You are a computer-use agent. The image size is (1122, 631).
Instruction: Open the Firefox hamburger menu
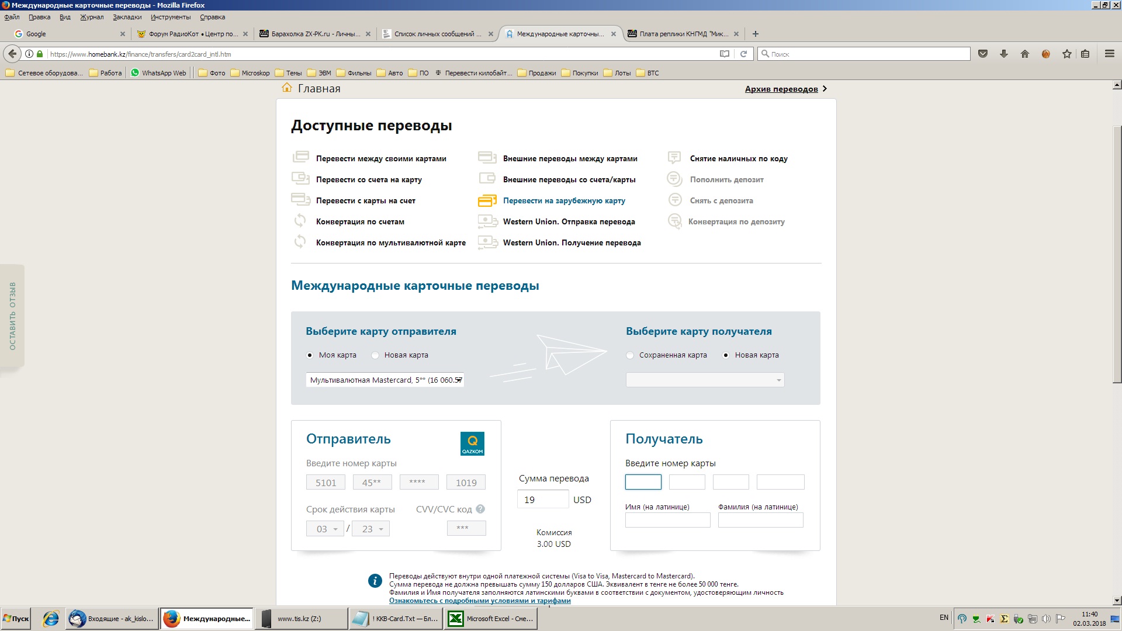click(1109, 54)
